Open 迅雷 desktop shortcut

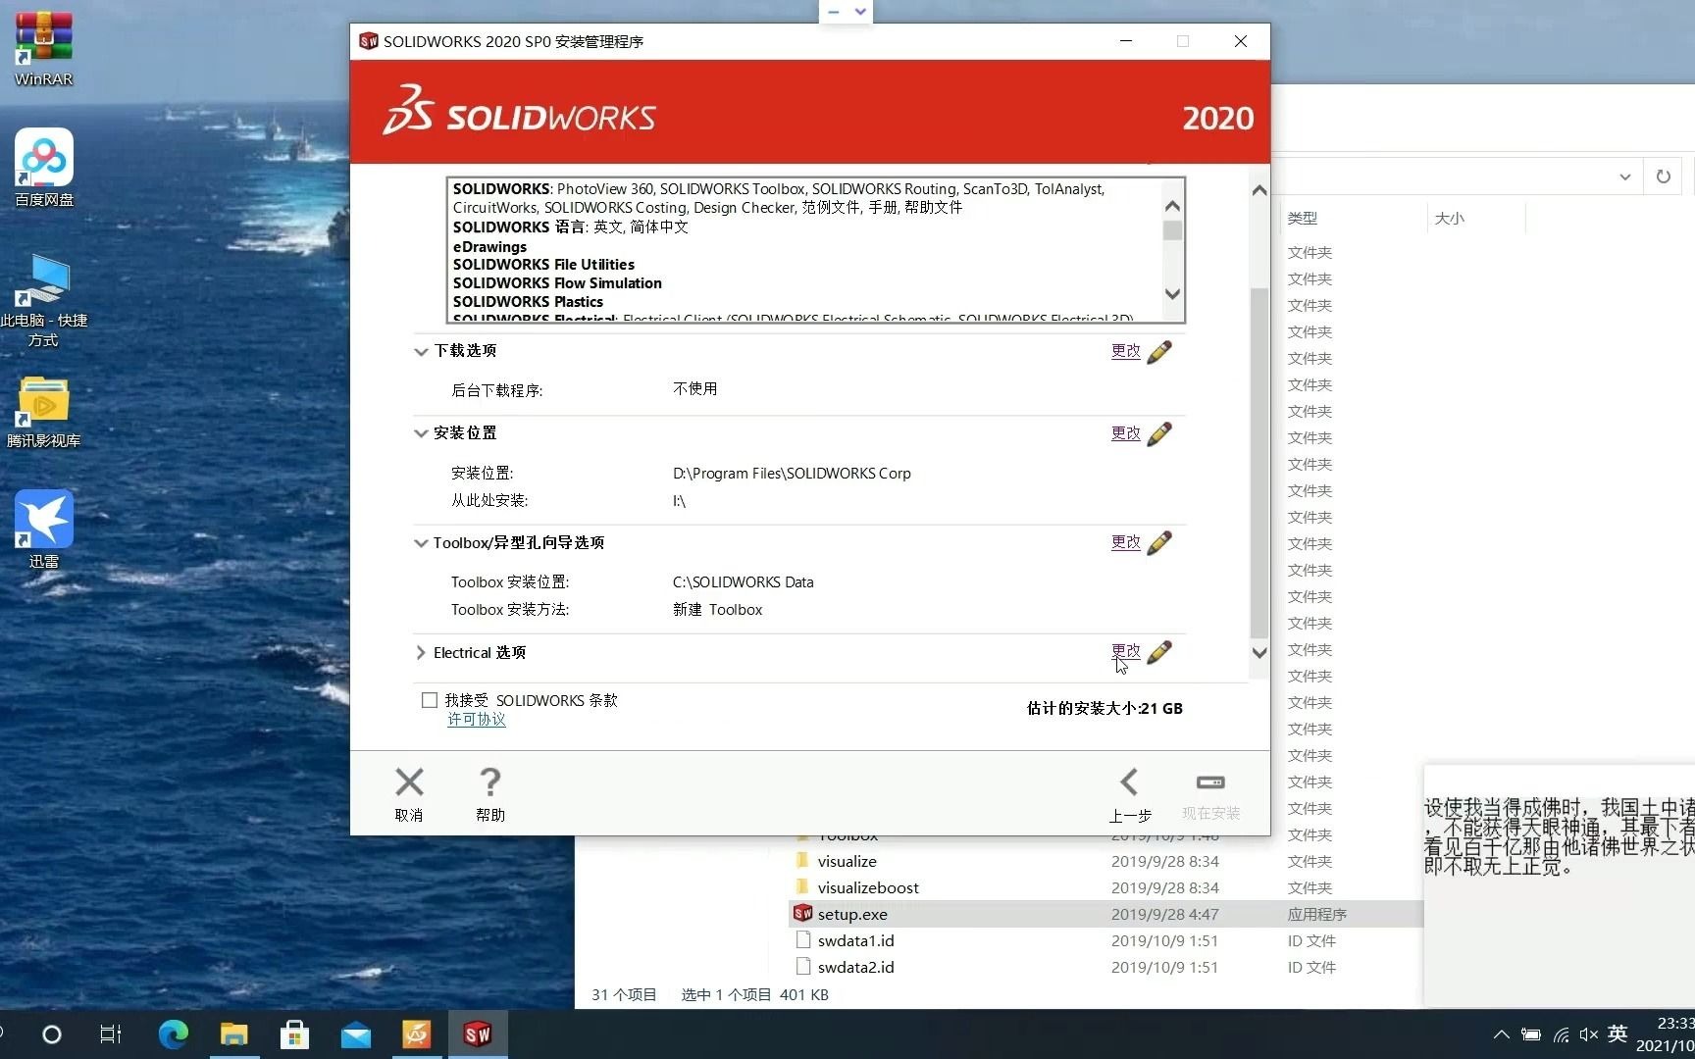pyautogui.click(x=43, y=529)
